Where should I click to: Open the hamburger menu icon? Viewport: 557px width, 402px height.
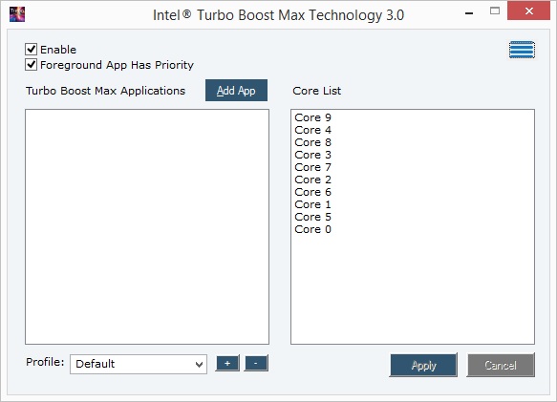click(522, 50)
